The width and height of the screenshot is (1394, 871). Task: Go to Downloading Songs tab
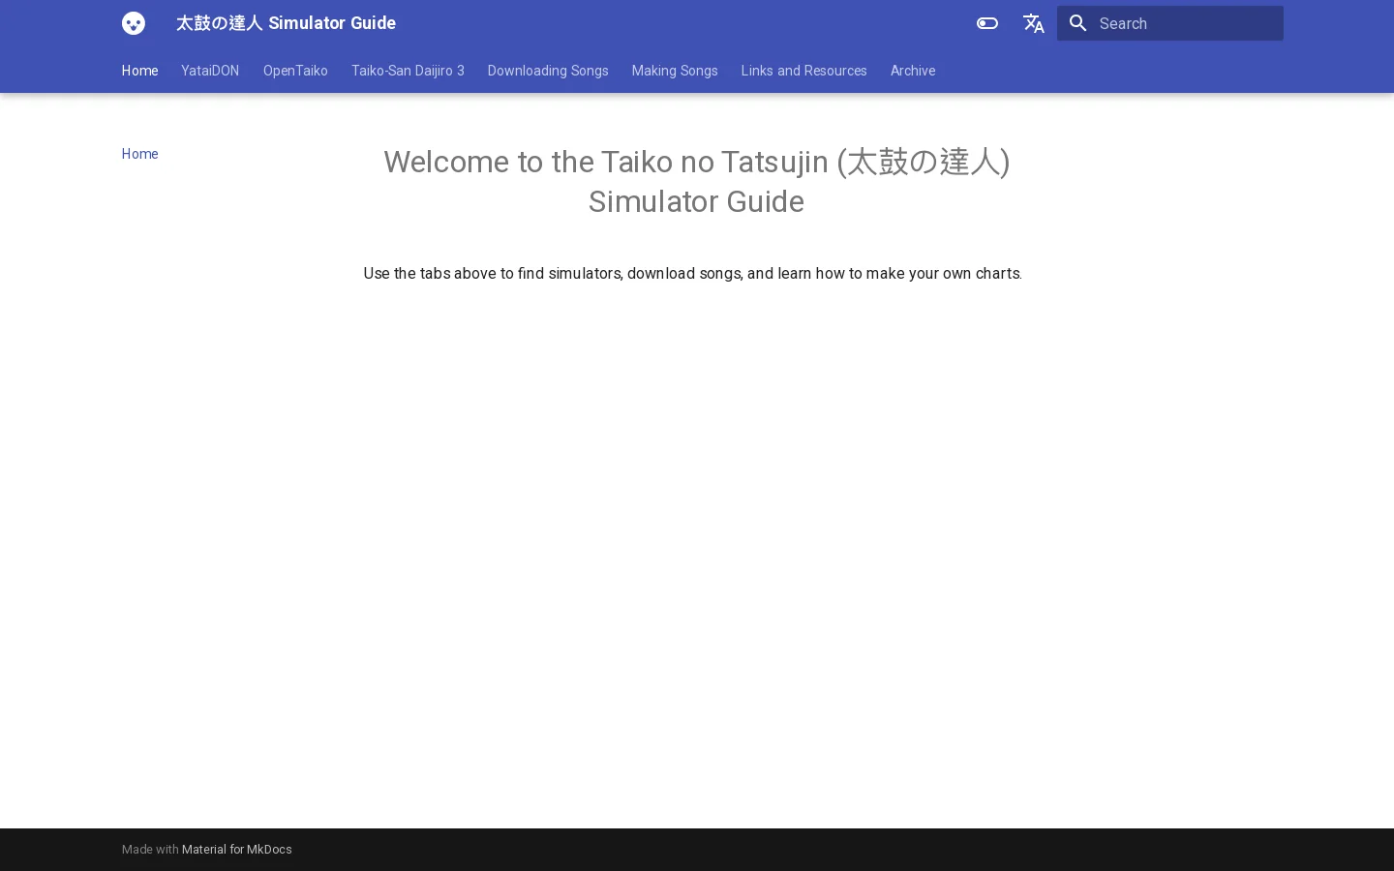click(x=548, y=71)
